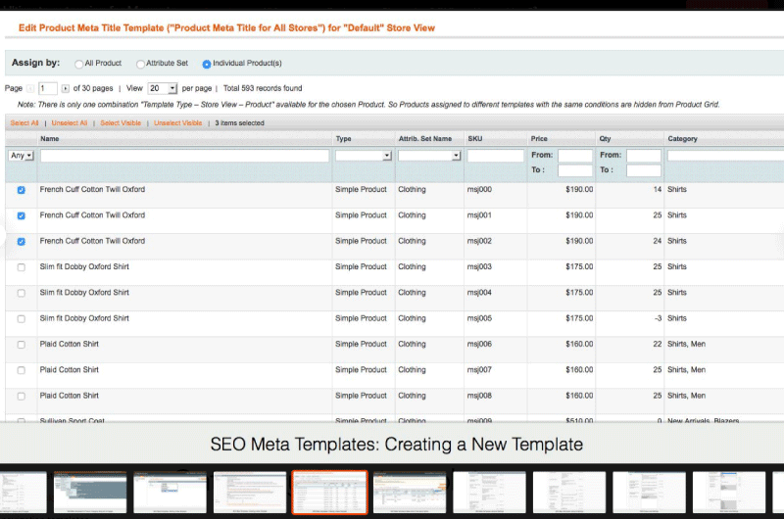Check the Plaid Cotton Shirt msj008 row
This screenshot has width=784, height=519.
(x=21, y=397)
